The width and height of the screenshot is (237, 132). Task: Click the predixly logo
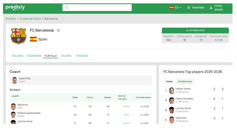pos(15,7)
